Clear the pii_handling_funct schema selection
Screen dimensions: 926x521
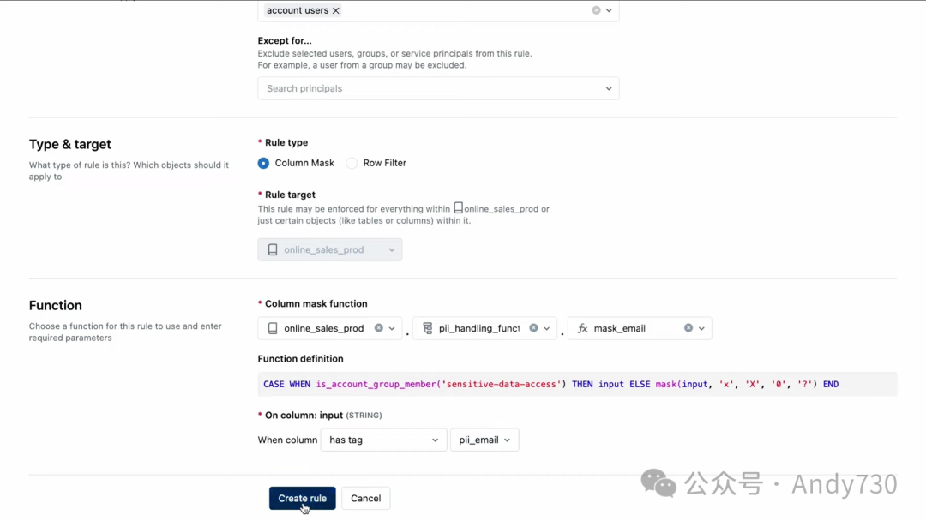click(533, 328)
